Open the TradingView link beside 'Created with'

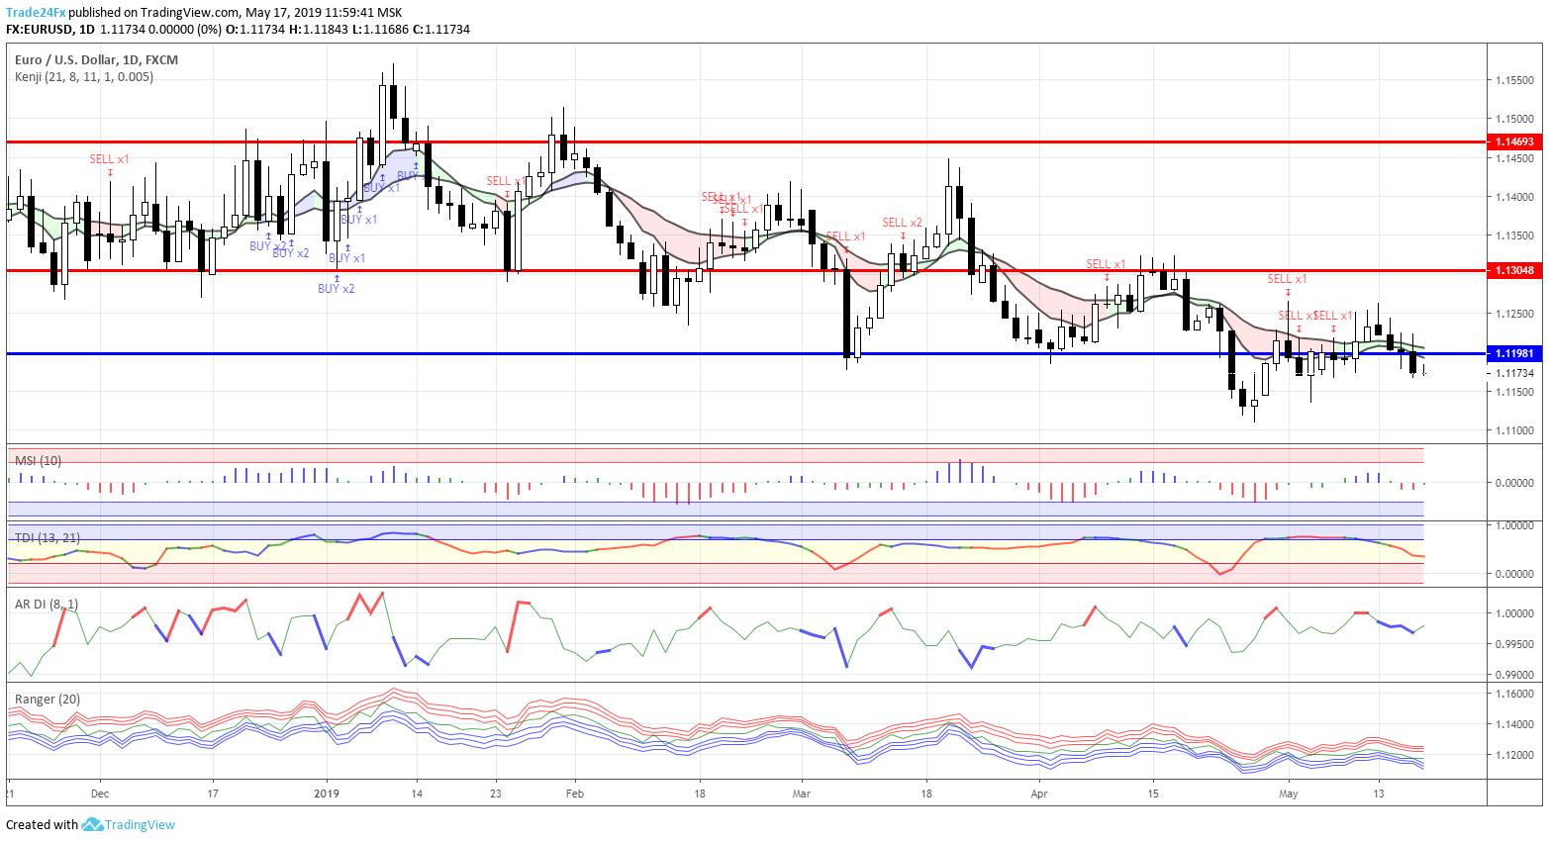click(x=140, y=824)
